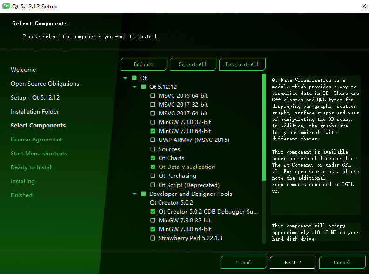Click the Start Menu shortcuts step
369x274 pixels.
[39, 154]
